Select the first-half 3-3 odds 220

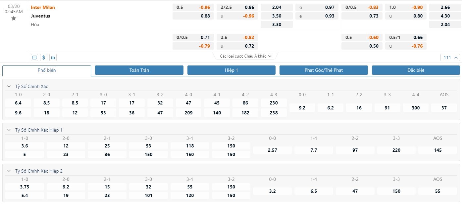(x=396, y=150)
